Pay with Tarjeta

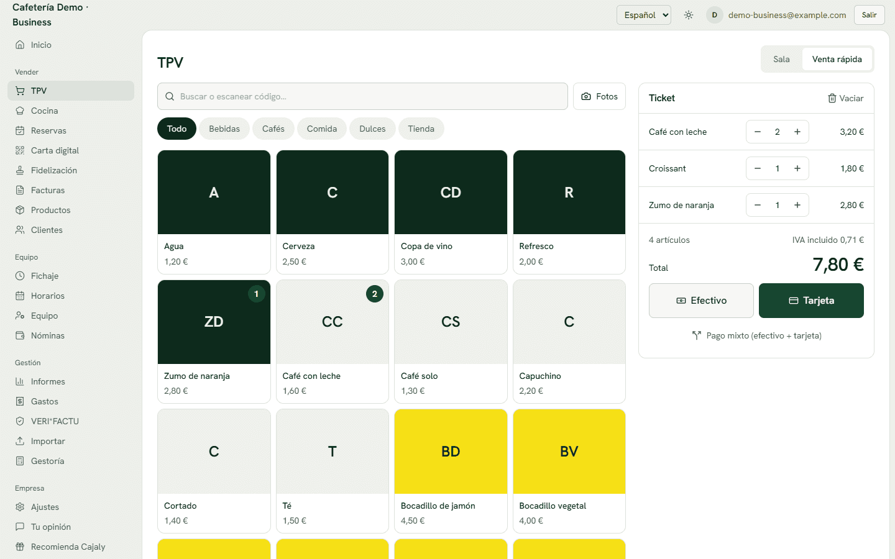tap(811, 301)
